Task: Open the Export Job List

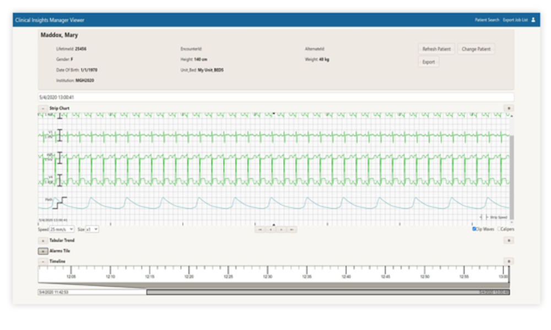Action: (x=516, y=19)
